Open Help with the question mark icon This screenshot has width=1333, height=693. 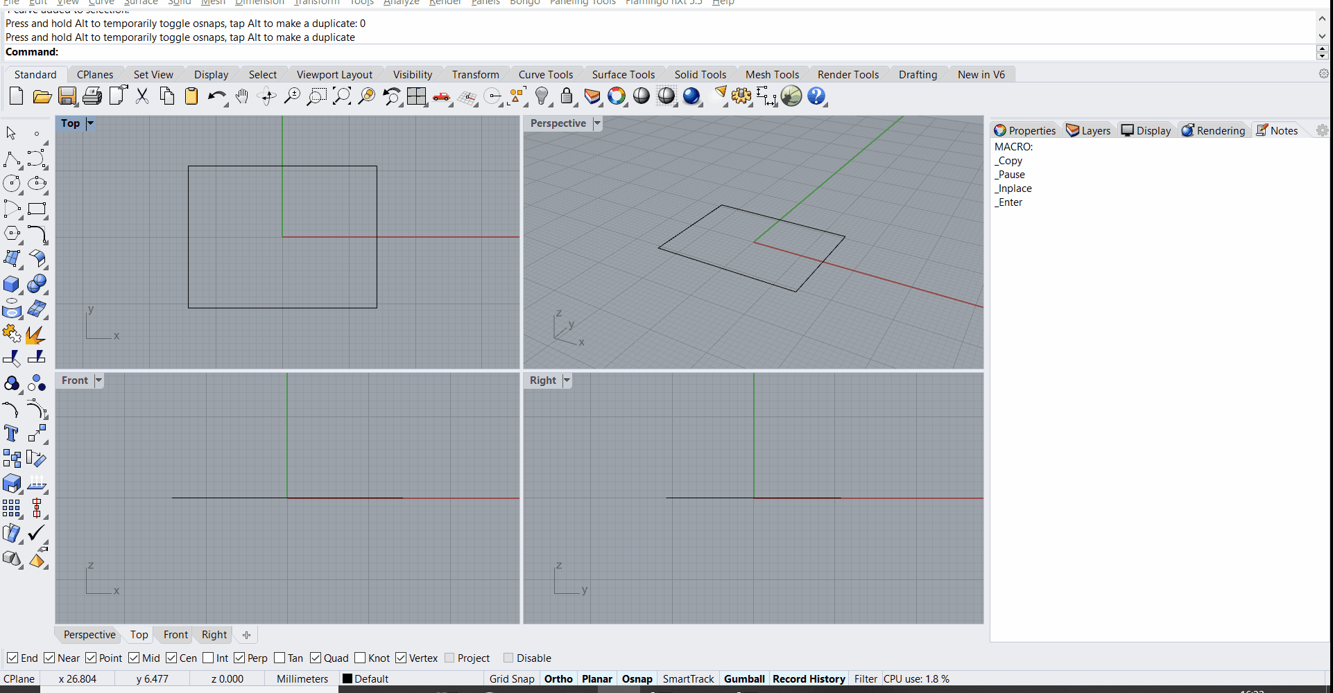click(816, 96)
